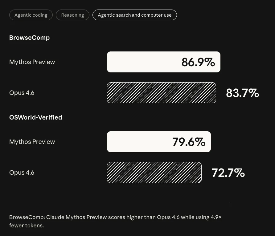Click Mythos Preview label under OSWorld-Verified

tap(32, 142)
